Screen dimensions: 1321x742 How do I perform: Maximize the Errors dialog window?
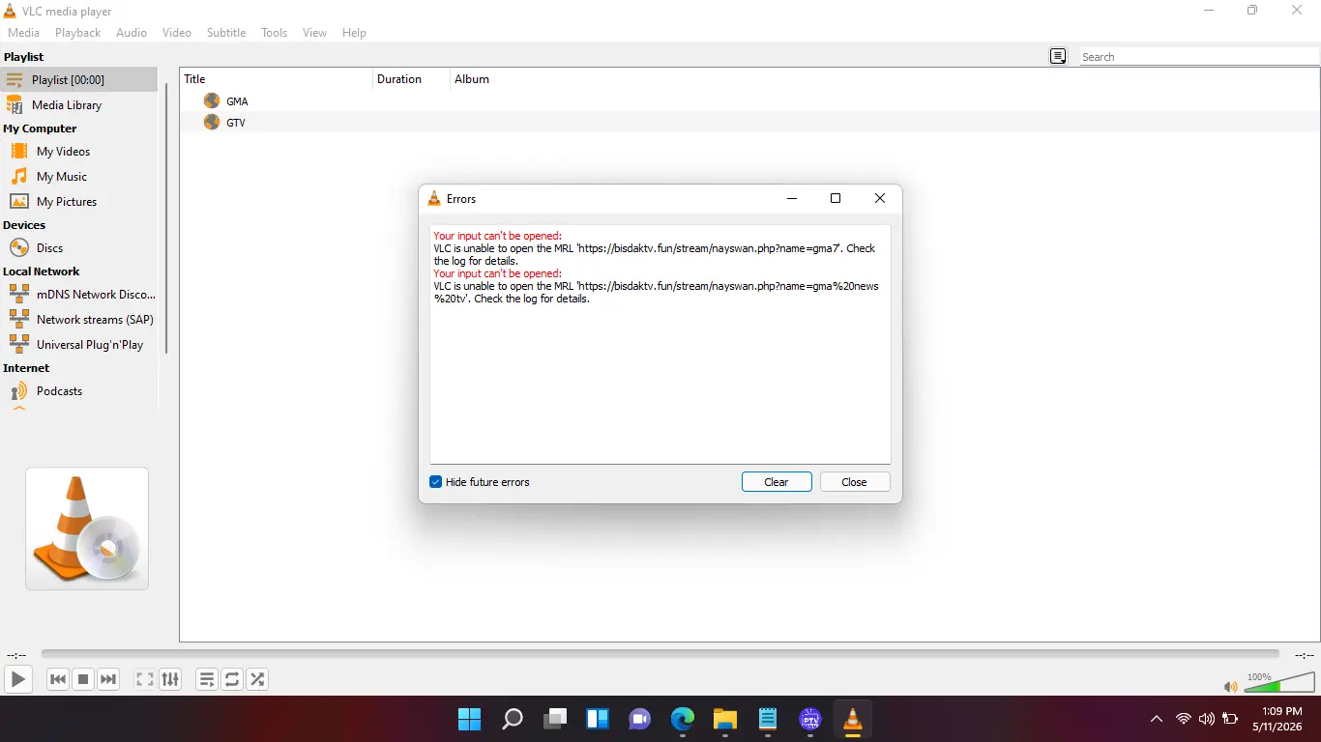[836, 198]
